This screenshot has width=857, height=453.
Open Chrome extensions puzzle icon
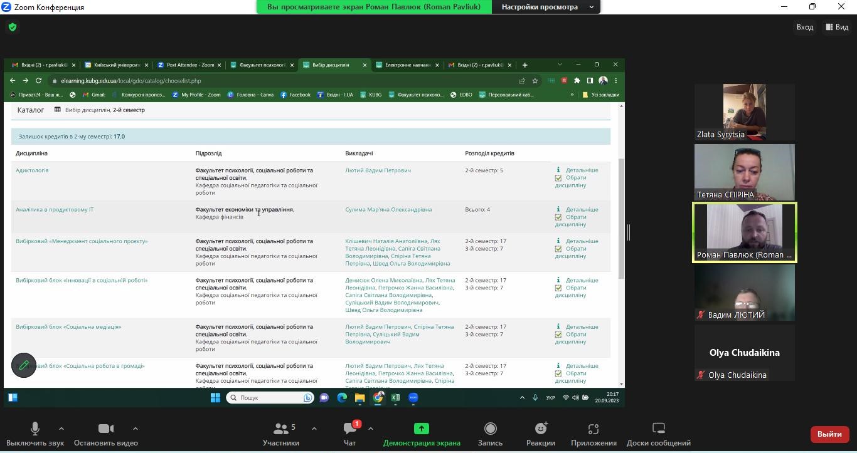(577, 81)
